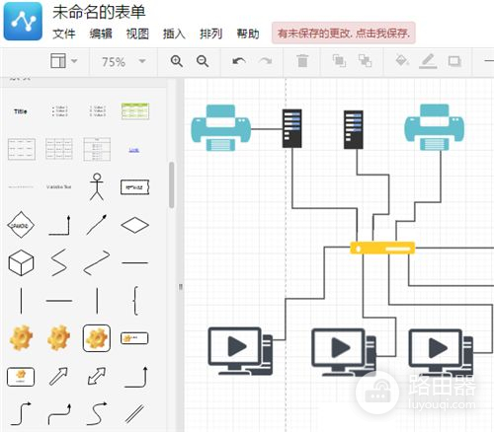Select the double-headed block arrow shape
The height and width of the screenshot is (432, 494).
[x=97, y=376]
